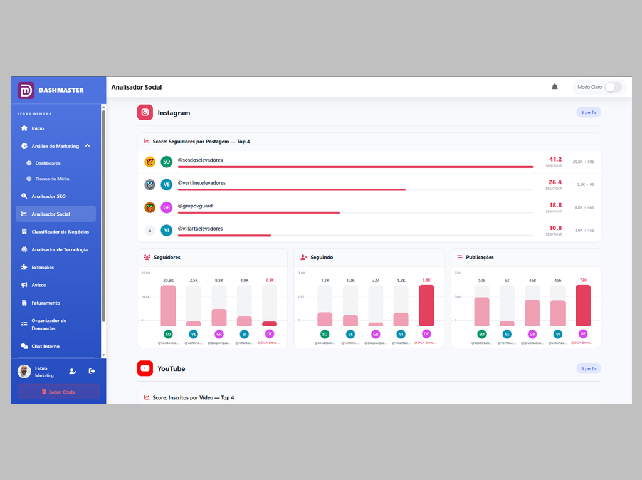Click the @vertline.elevadores score progress bar
This screenshot has width=642, height=480.
click(355, 190)
